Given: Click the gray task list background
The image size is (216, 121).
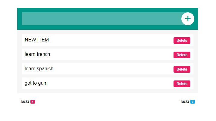Looking at the screenshot, I should 108,91.
